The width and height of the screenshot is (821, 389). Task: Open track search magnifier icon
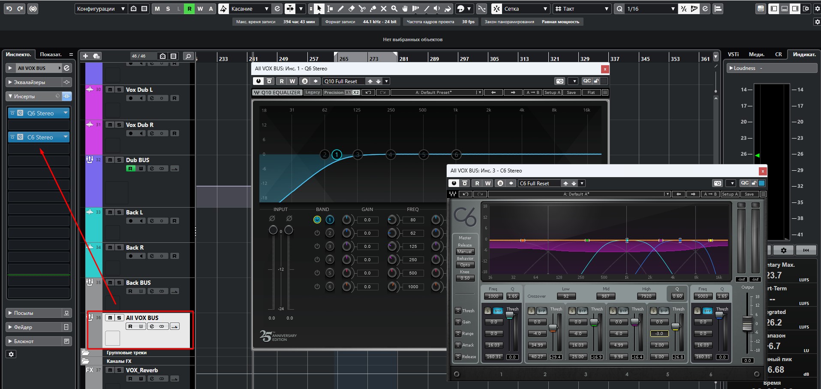point(188,56)
